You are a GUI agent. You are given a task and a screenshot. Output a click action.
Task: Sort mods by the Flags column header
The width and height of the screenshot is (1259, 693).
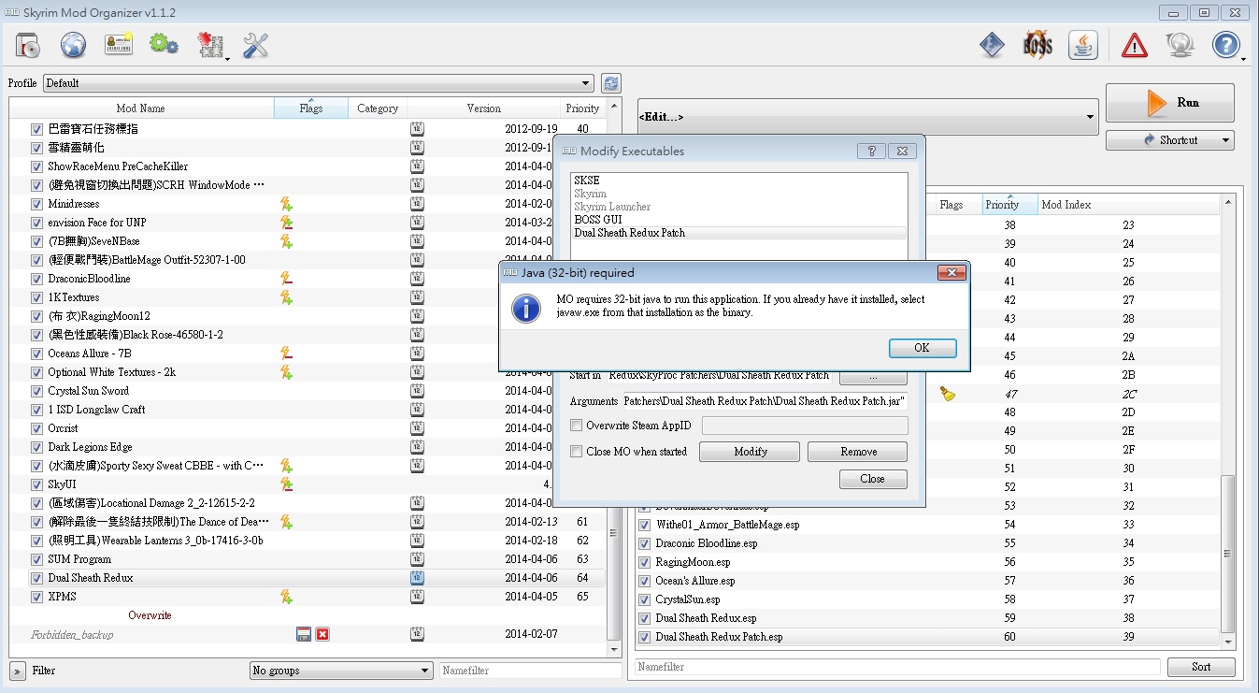tap(311, 108)
